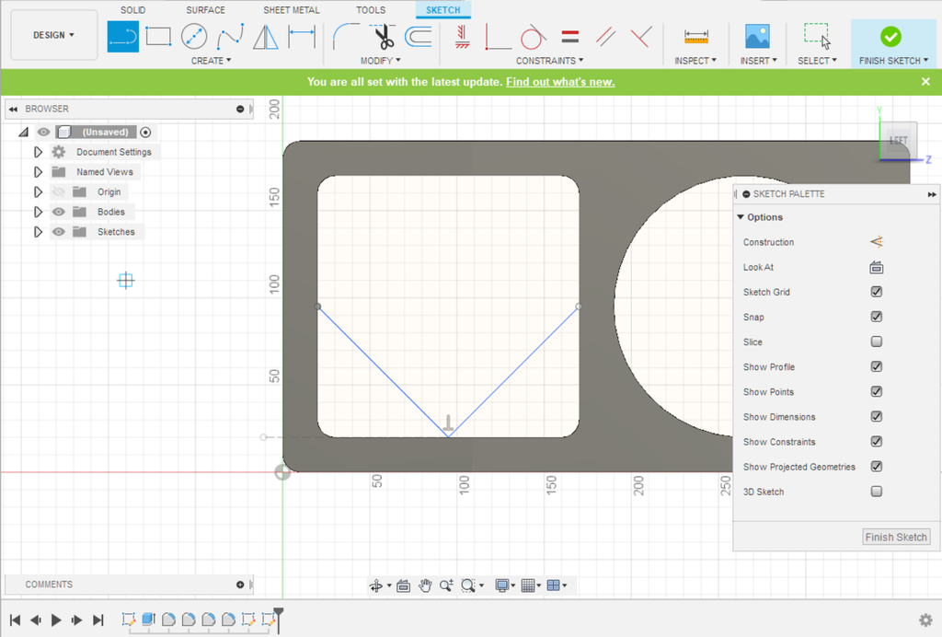Enable the 3D Sketch checkbox
The width and height of the screenshot is (942, 637).
pos(876,492)
